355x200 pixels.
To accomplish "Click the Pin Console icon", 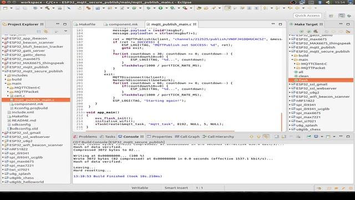I will pyautogui.click(x=309, y=137).
